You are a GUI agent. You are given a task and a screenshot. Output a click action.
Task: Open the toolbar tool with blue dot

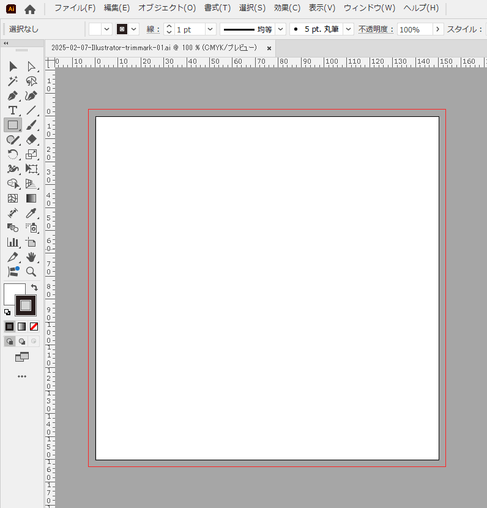tap(13, 272)
